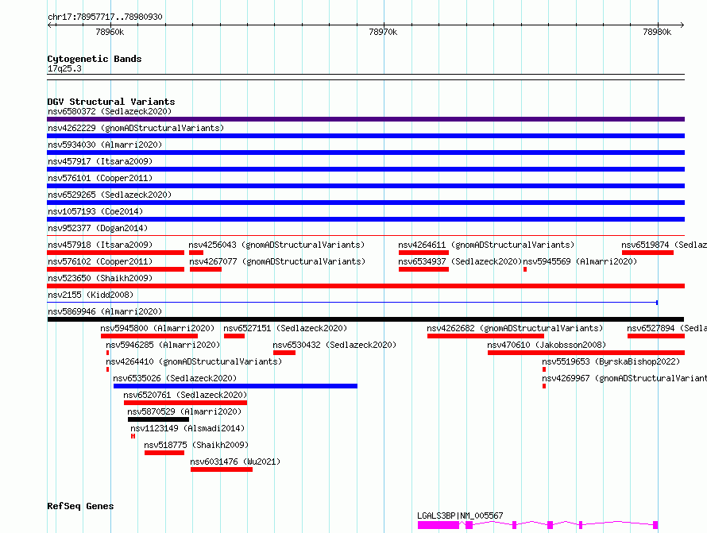Image resolution: width=707 pixels, height=533 pixels.
Task: Click the red nsv523650 variant bar
Action: pyautogui.click(x=365, y=286)
